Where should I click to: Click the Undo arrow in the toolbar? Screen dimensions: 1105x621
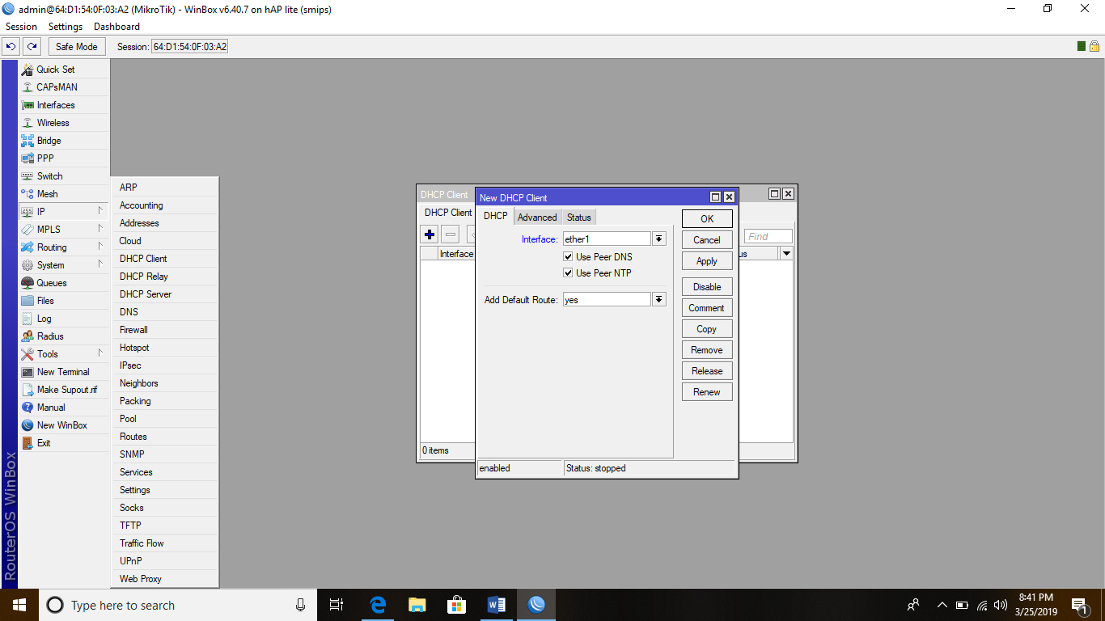(x=11, y=47)
